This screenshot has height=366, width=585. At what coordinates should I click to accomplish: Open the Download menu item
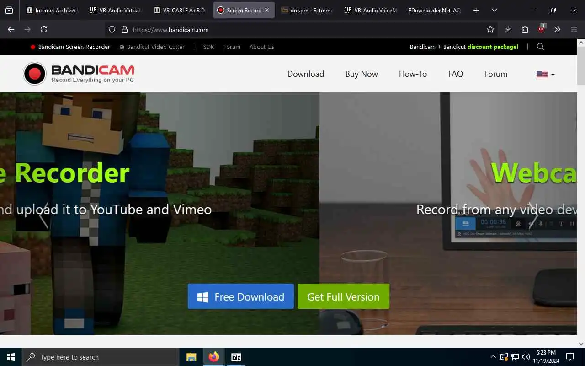[306, 74]
